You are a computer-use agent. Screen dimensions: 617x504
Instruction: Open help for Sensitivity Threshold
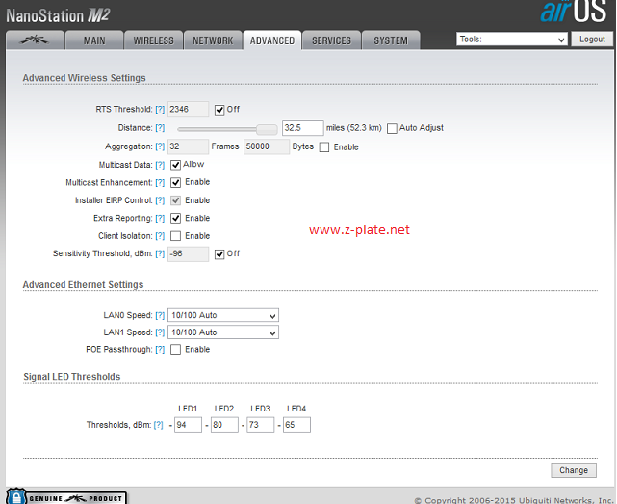(x=160, y=253)
